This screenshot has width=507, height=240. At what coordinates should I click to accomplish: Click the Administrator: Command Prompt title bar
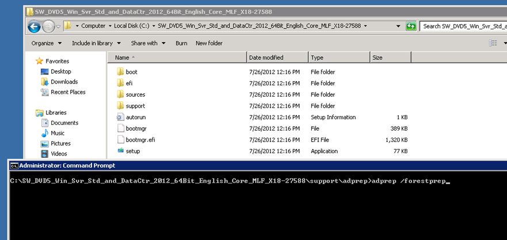coord(257,166)
